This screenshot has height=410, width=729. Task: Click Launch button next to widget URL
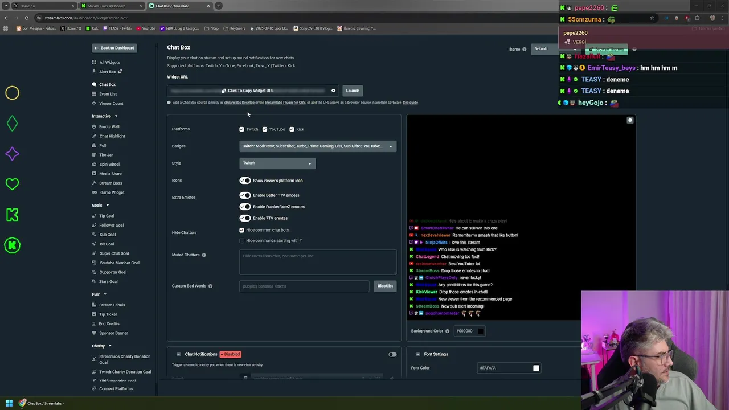coord(353,91)
